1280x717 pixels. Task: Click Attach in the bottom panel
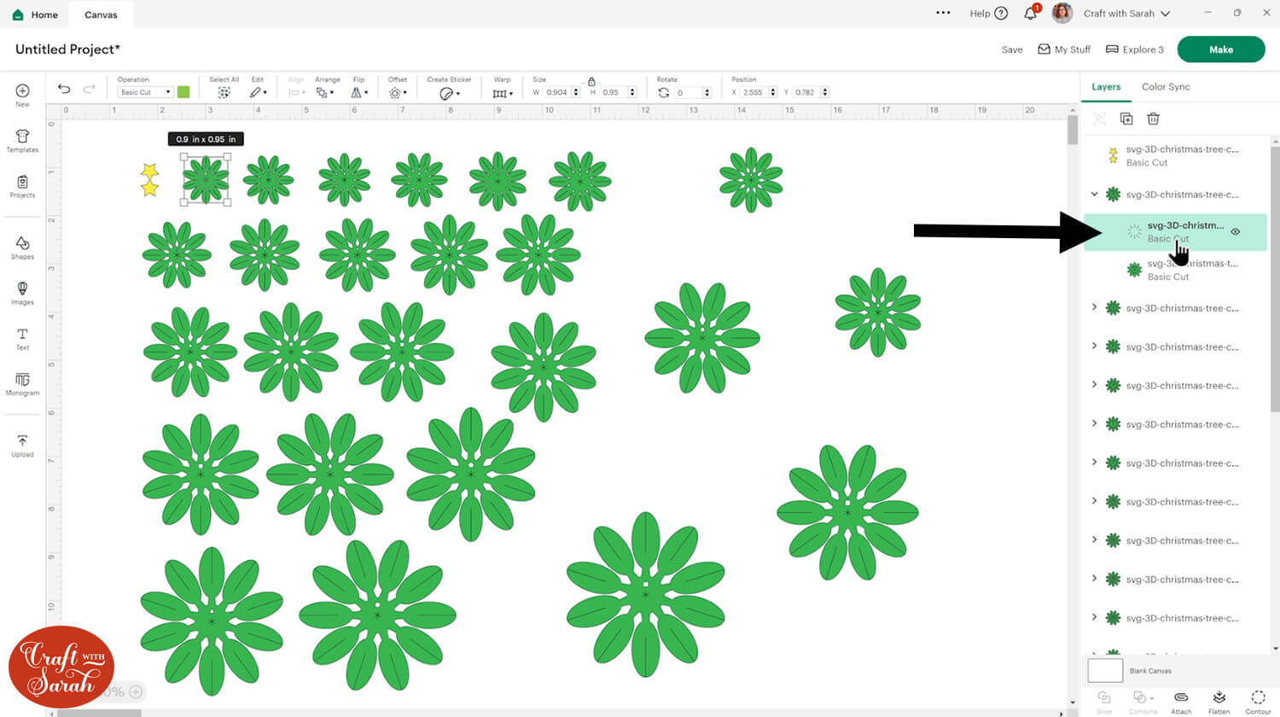pos(1181,701)
